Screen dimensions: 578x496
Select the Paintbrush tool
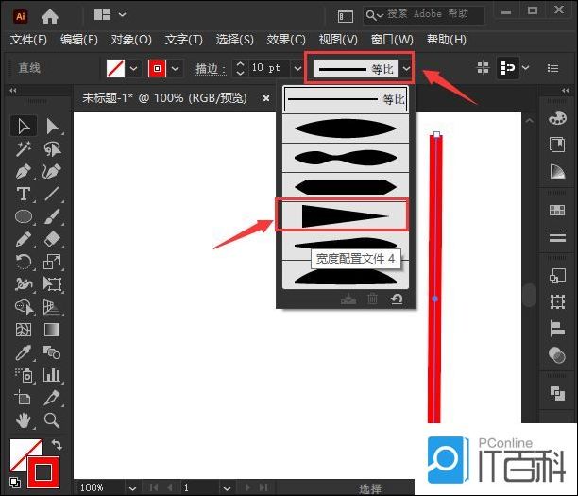pyautogui.click(x=52, y=216)
